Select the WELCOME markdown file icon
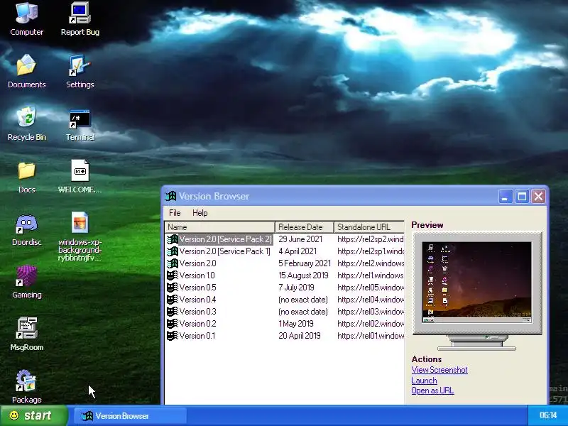 (80, 170)
